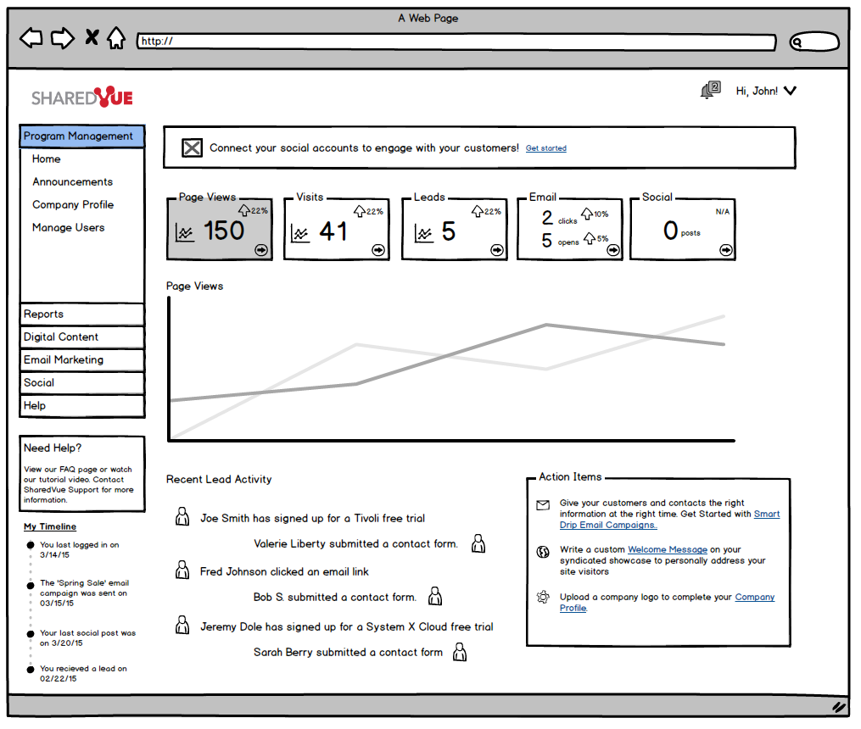Click Jeremy Dole's person icon
Image resolution: width=861 pixels, height=729 pixels.
182,624
